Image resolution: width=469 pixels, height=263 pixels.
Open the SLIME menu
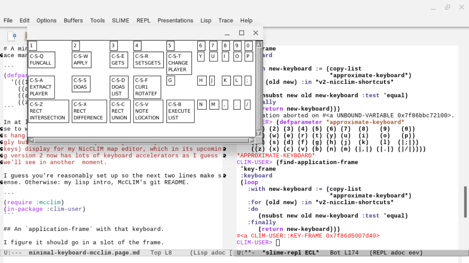tap(121, 21)
